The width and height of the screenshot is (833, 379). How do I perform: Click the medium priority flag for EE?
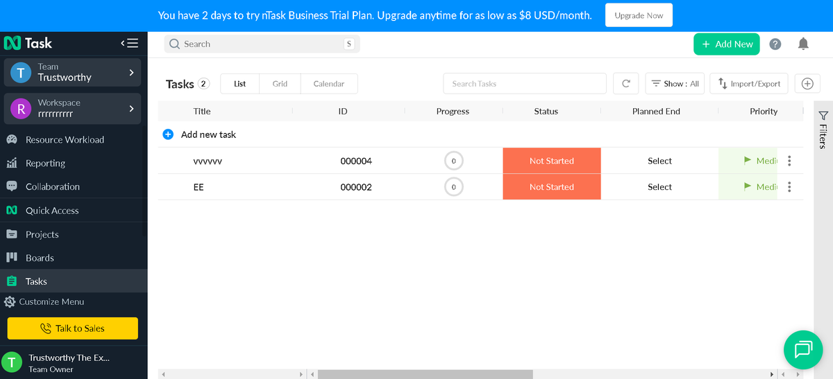coord(747,186)
